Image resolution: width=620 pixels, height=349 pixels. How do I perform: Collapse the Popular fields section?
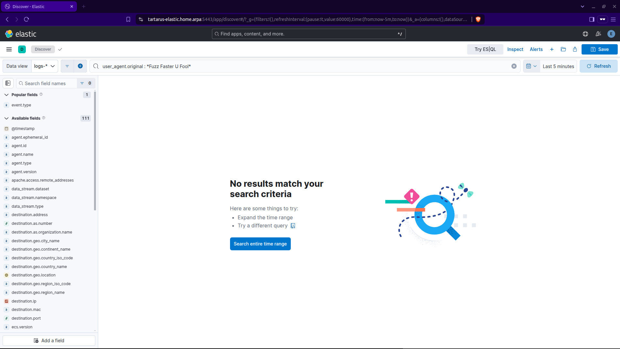coord(6,95)
